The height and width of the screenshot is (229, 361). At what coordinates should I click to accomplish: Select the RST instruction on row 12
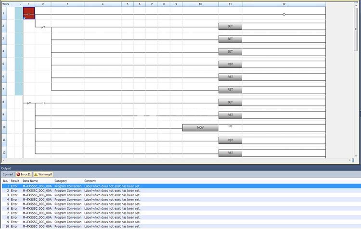(230, 153)
